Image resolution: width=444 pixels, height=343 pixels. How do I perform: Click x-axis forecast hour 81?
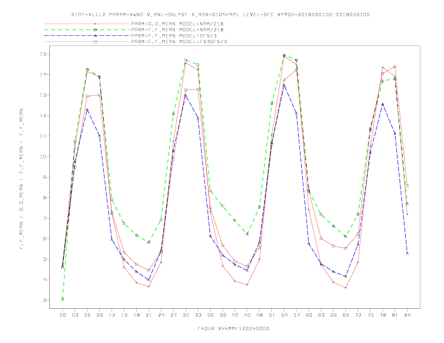point(395,315)
